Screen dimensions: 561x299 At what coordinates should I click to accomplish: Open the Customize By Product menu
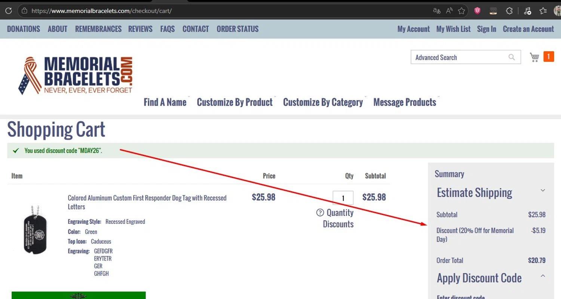(235, 102)
